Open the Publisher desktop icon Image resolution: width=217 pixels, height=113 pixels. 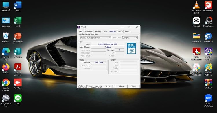point(18,53)
